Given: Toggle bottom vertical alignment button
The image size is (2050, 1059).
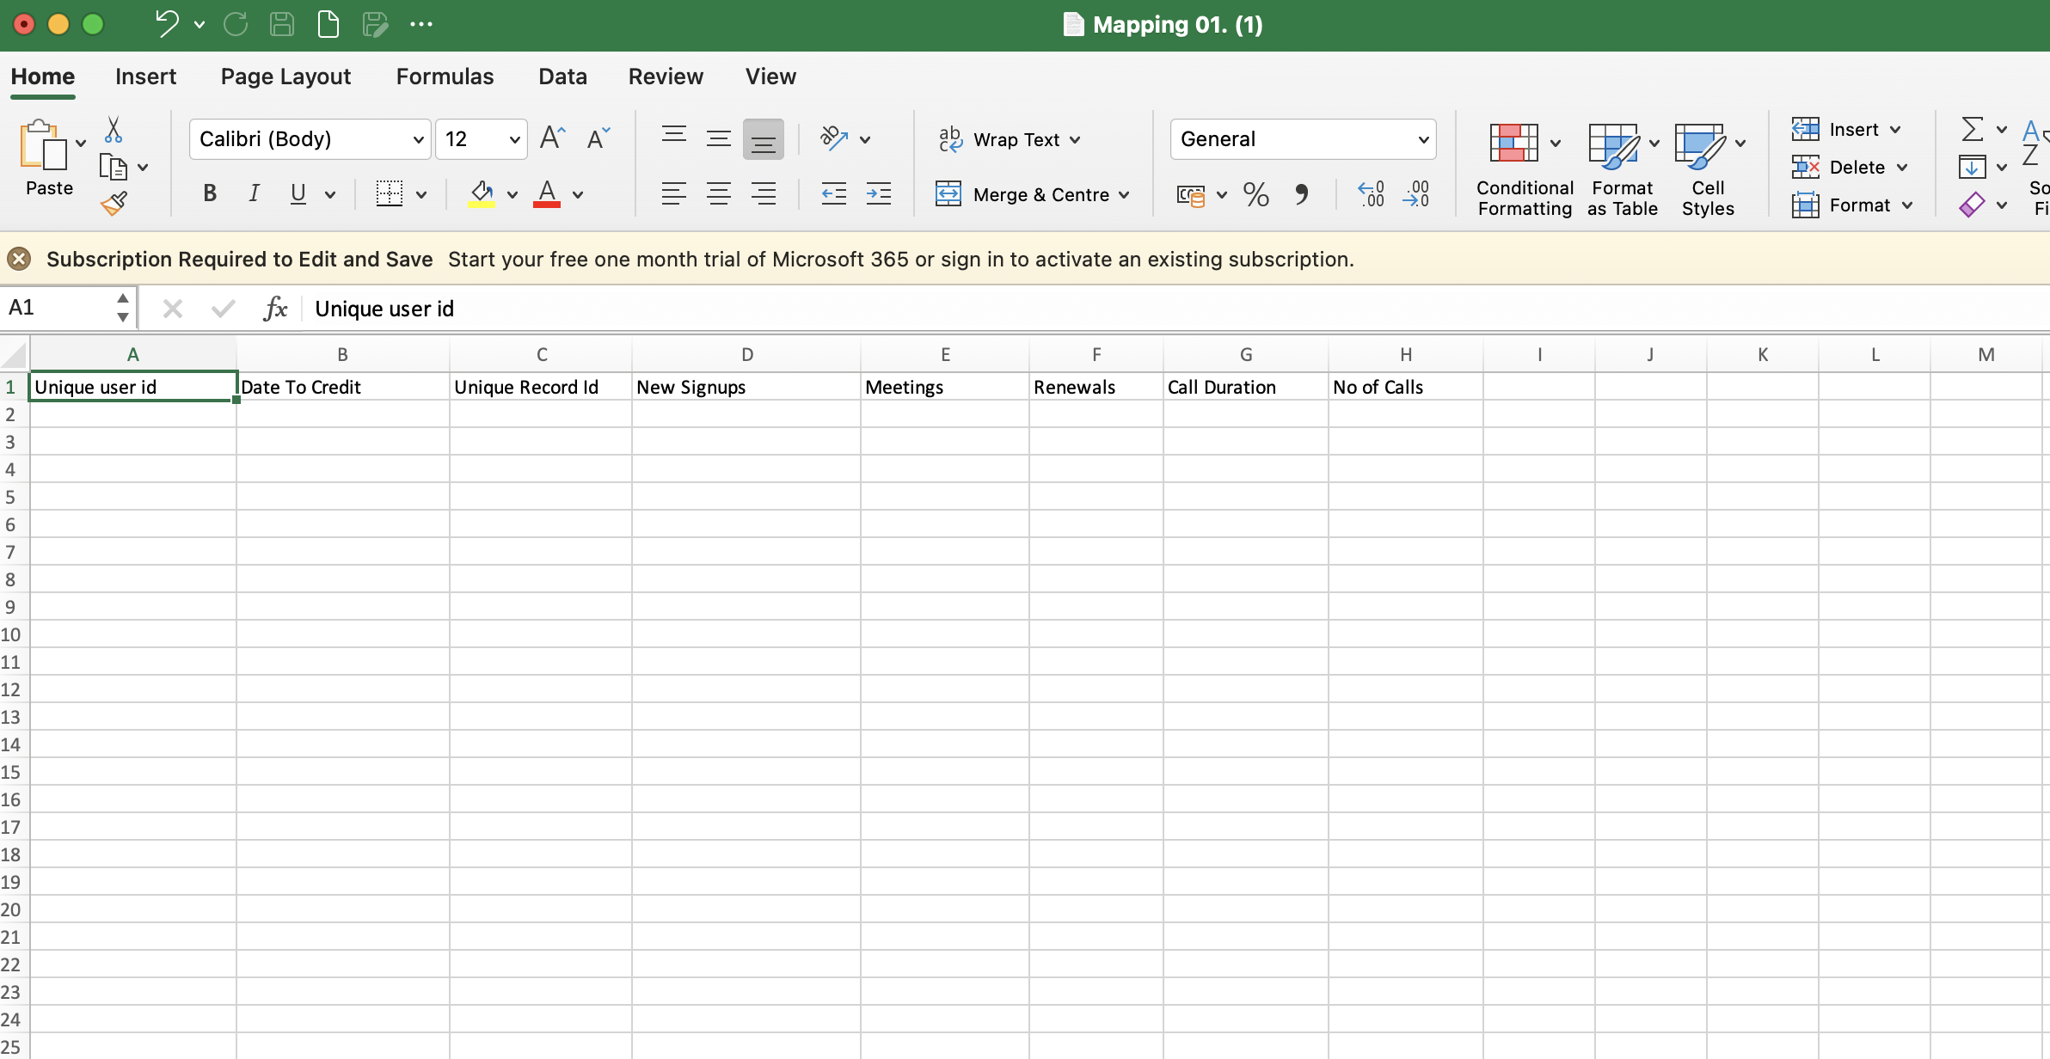Looking at the screenshot, I should point(763,139).
